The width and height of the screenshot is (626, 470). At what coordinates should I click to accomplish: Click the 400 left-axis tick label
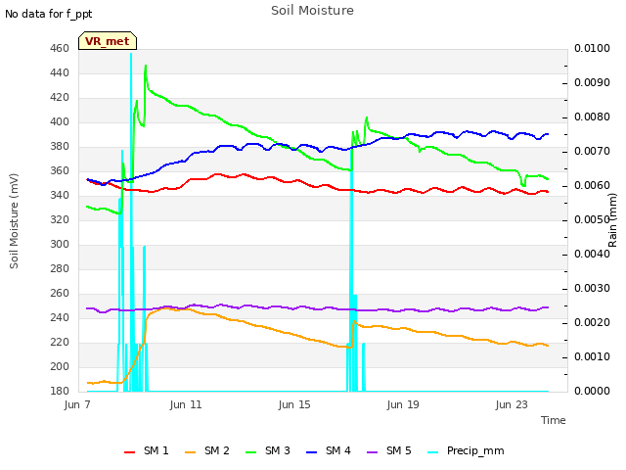pos(60,121)
